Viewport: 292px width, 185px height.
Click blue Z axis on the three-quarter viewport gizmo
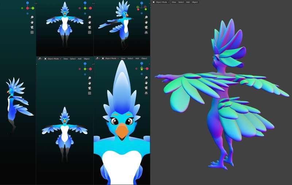(142, 3)
